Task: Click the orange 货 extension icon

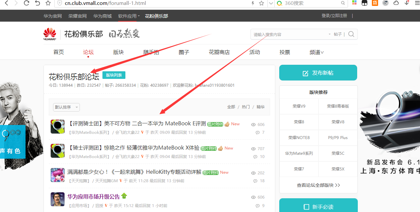Action: [x=375, y=3]
